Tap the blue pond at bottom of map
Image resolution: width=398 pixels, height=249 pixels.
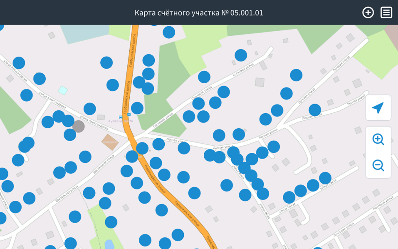109,244
